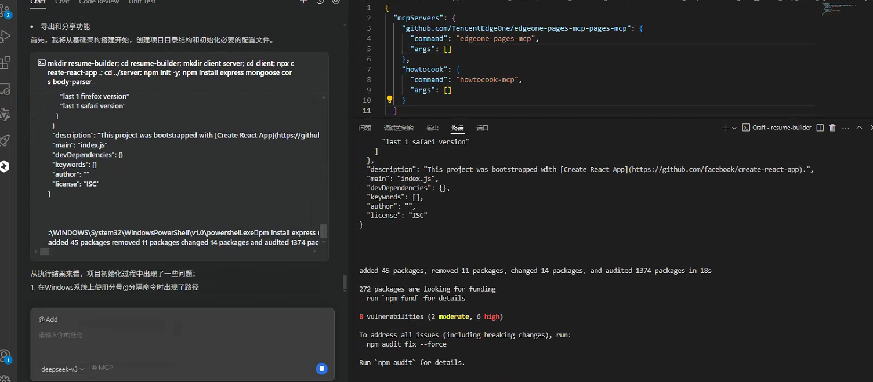Screen dimensions: 873x382
Task: Click @ Add to attach context
Action: tap(48, 319)
